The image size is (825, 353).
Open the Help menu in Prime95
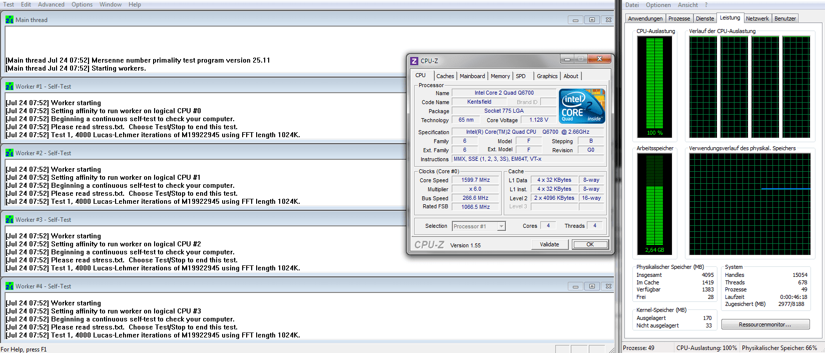pyautogui.click(x=135, y=5)
